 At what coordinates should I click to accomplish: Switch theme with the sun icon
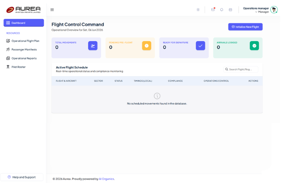pos(198,10)
